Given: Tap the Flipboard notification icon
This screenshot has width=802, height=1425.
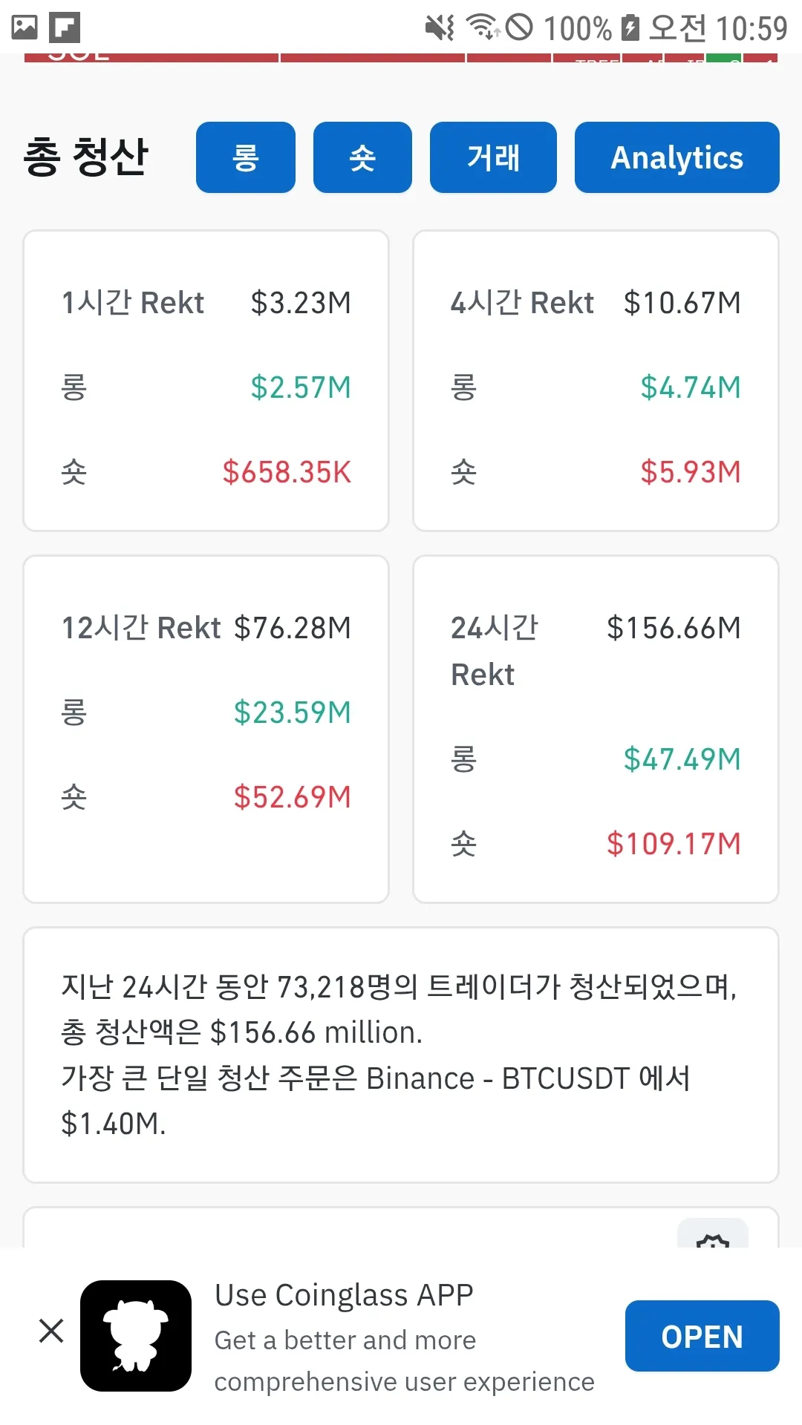Looking at the screenshot, I should pos(65,27).
